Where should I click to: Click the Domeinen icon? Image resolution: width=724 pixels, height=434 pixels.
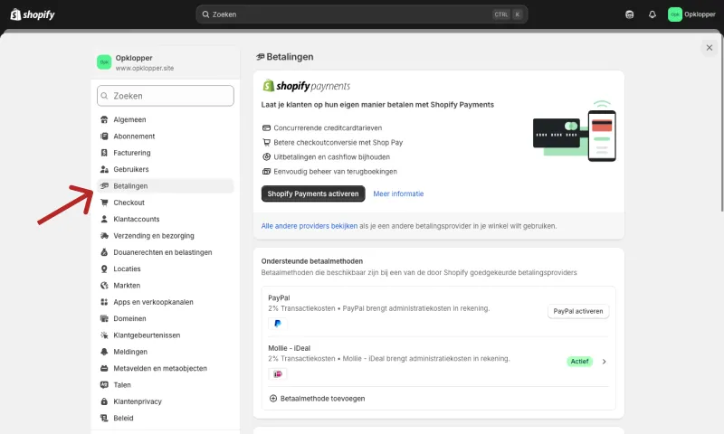tap(104, 318)
